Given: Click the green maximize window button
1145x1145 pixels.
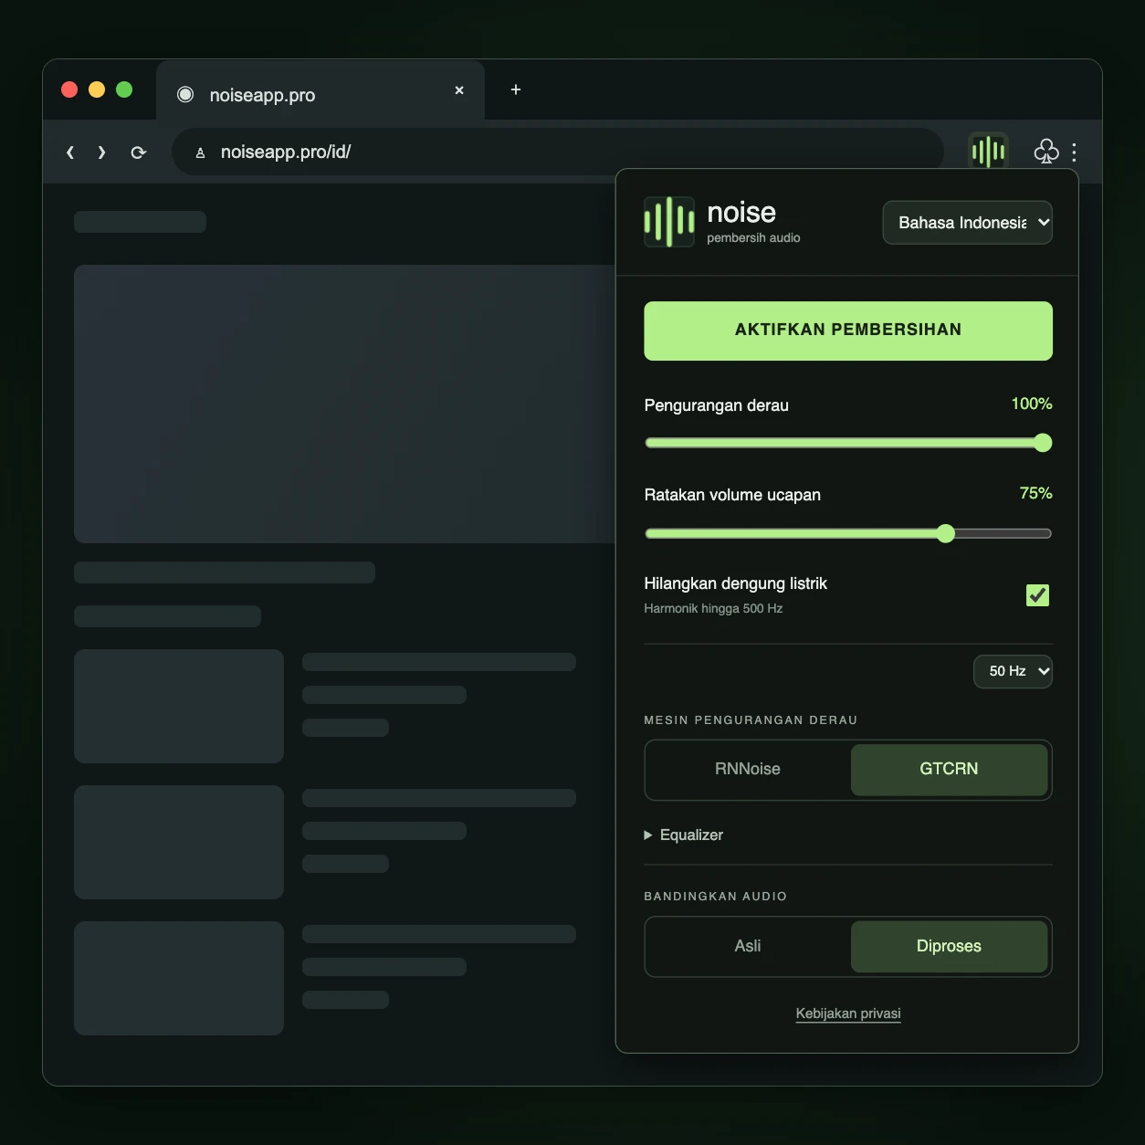Looking at the screenshot, I should [124, 89].
